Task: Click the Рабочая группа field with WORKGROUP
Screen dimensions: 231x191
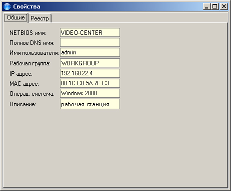Action: coord(90,63)
